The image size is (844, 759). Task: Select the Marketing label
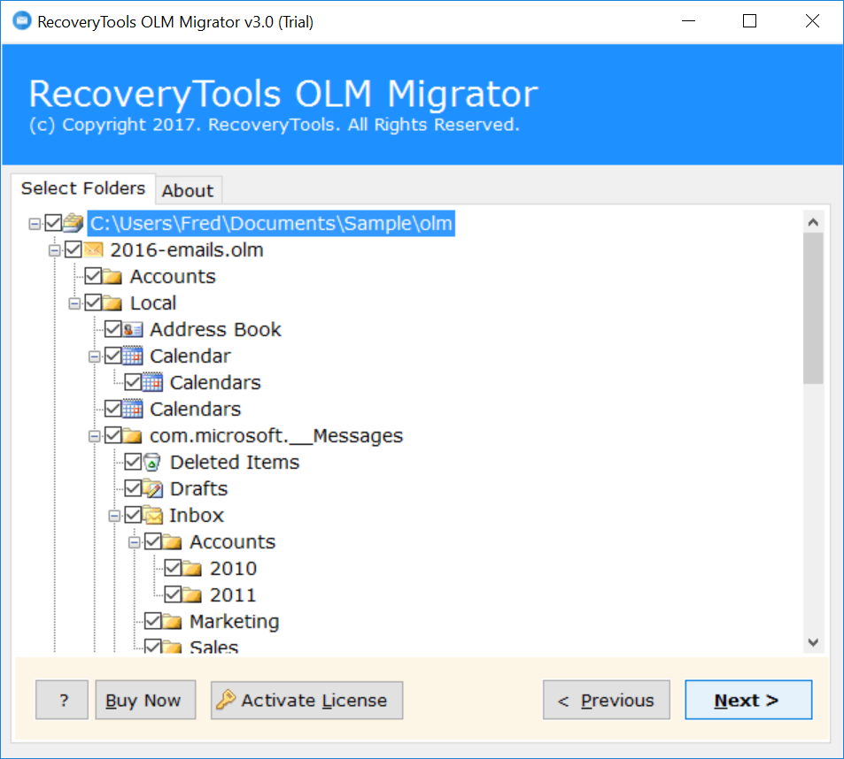click(x=234, y=621)
